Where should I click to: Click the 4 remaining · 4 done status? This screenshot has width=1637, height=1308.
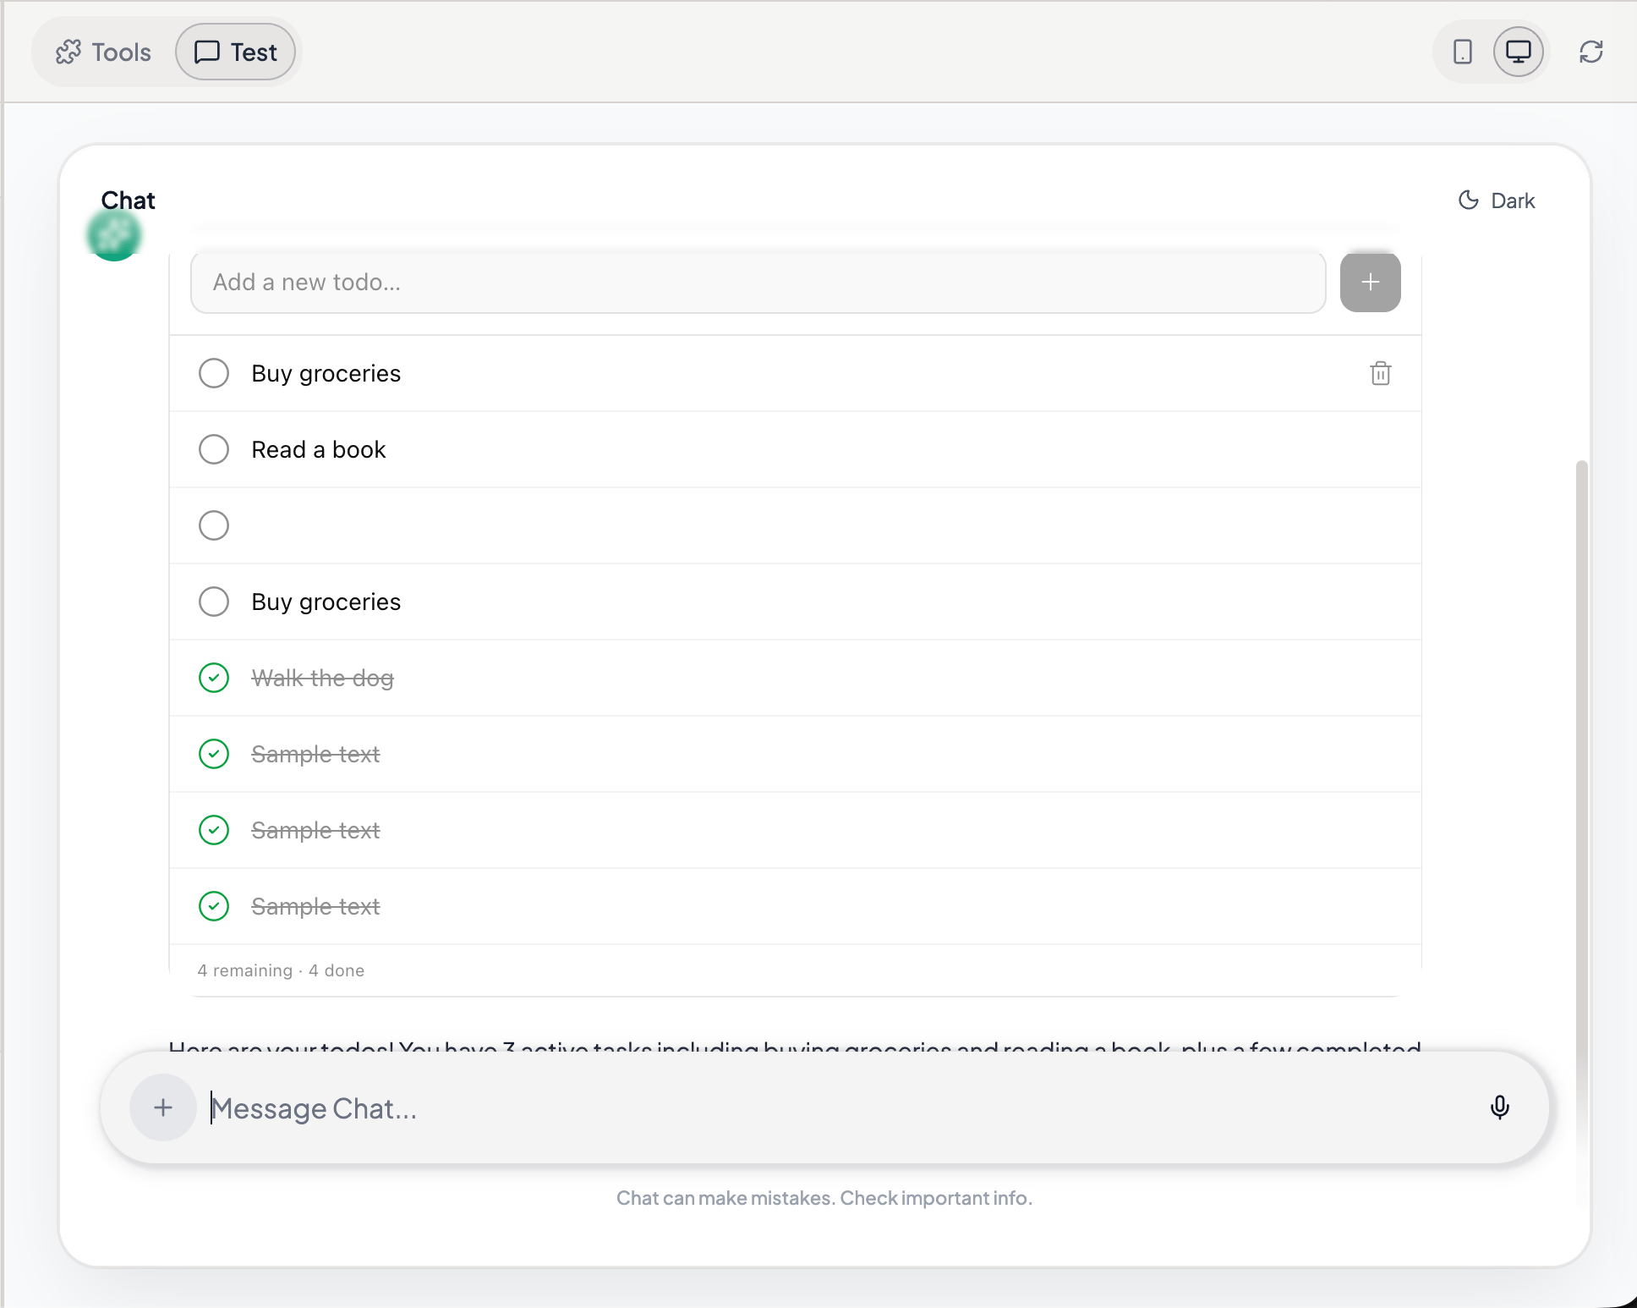(x=281, y=970)
